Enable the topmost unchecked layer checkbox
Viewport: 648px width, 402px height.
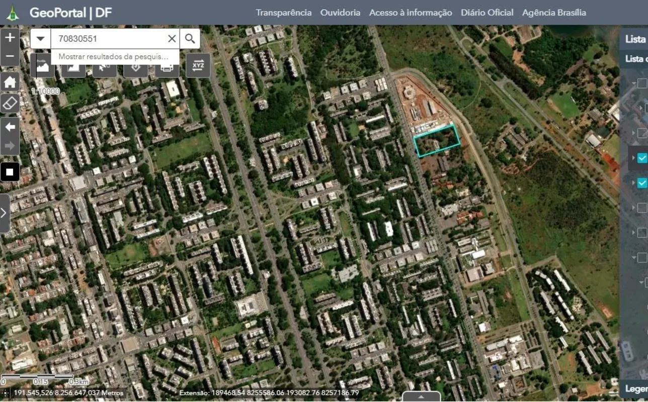[x=642, y=83]
